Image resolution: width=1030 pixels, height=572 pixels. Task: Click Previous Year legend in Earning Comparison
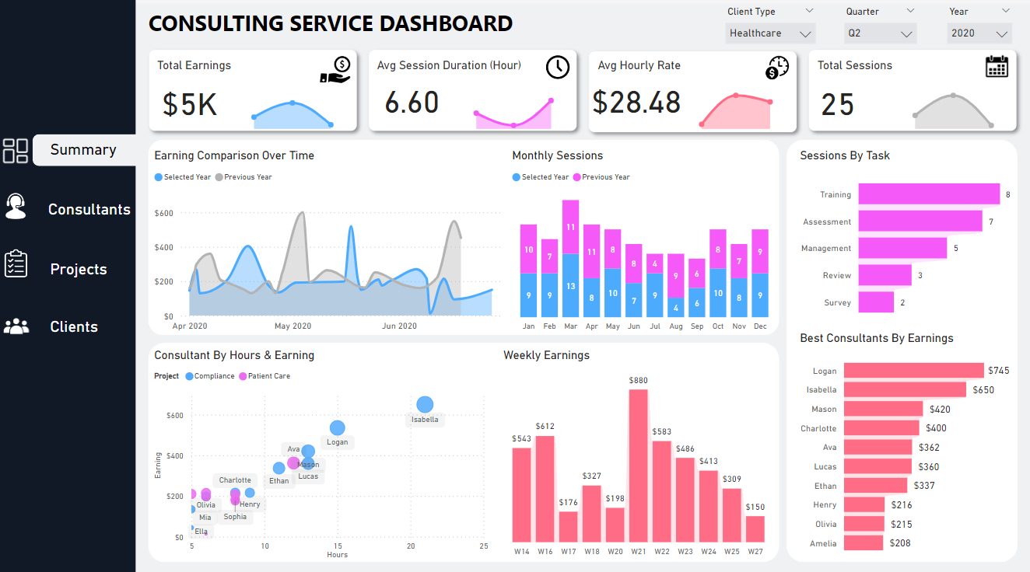click(243, 177)
